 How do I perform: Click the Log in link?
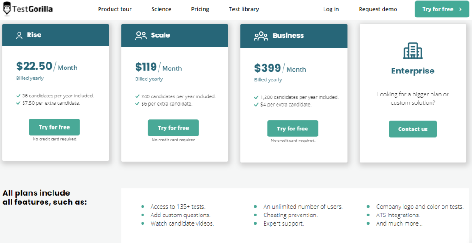[331, 9]
